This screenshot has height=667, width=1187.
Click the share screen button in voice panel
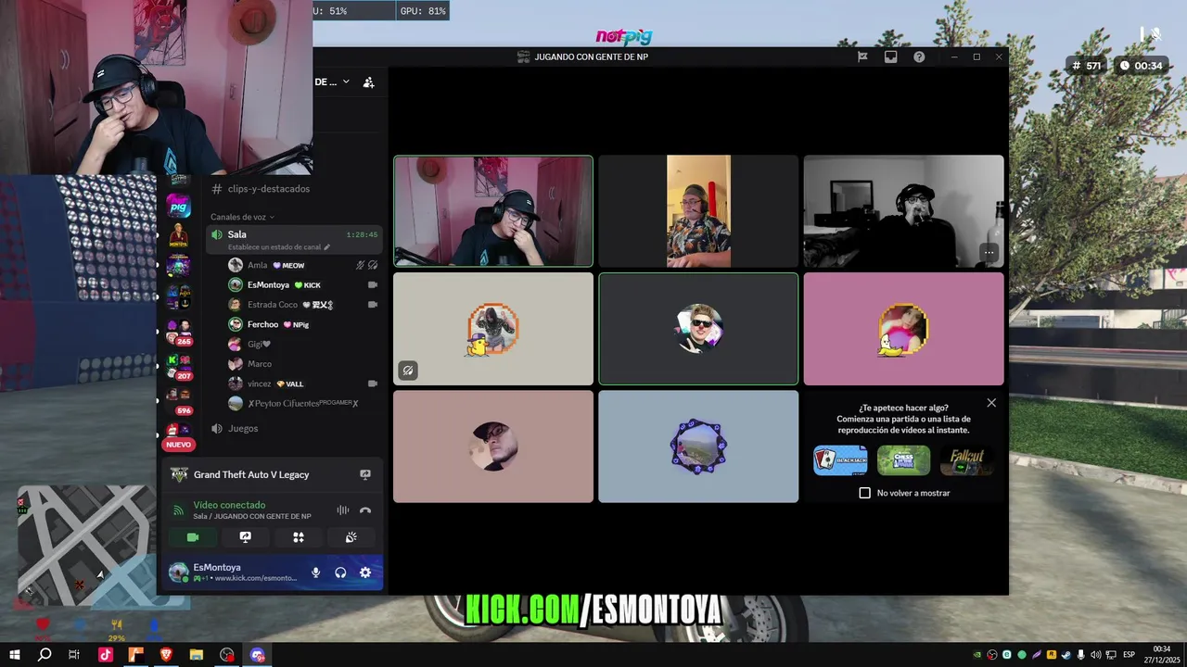[x=246, y=537]
